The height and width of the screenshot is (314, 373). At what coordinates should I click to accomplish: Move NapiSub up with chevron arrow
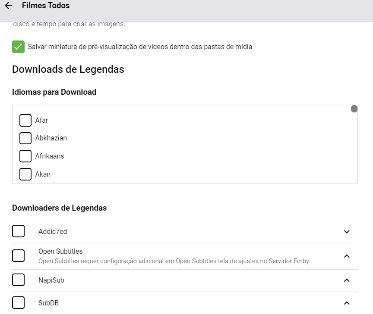pyautogui.click(x=346, y=280)
